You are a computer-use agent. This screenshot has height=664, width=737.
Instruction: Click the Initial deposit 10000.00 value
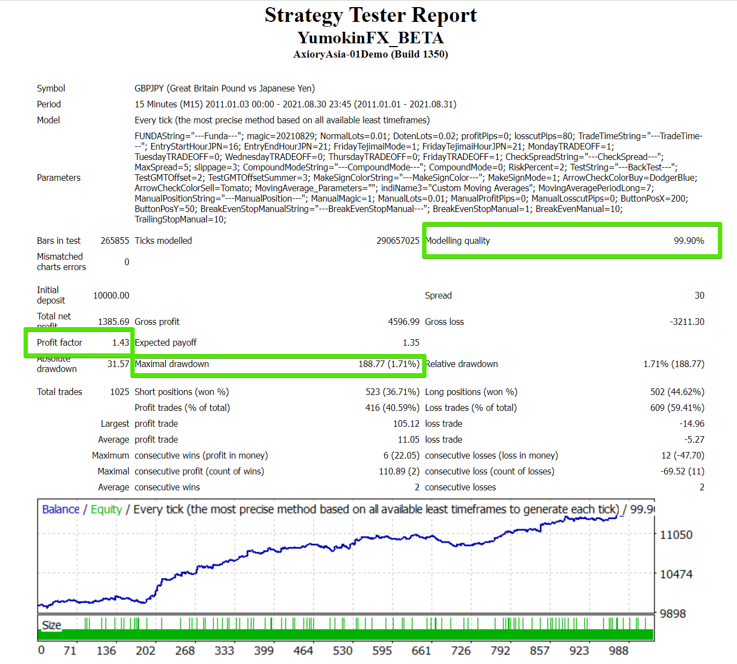coord(111,295)
